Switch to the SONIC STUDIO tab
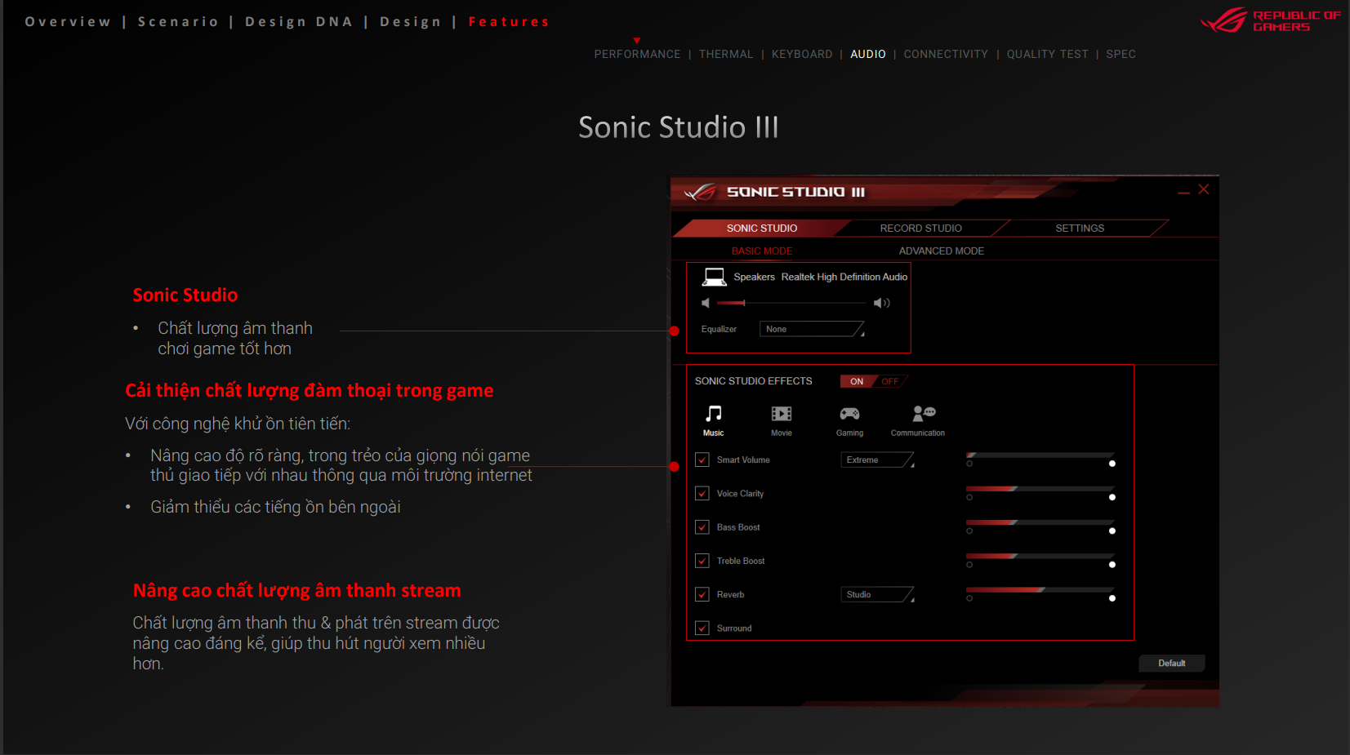Screen dimensions: 1350x755 [762, 229]
